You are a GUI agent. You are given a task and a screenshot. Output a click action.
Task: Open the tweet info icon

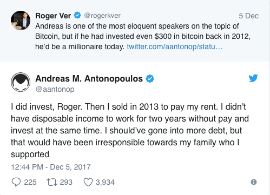254,182
